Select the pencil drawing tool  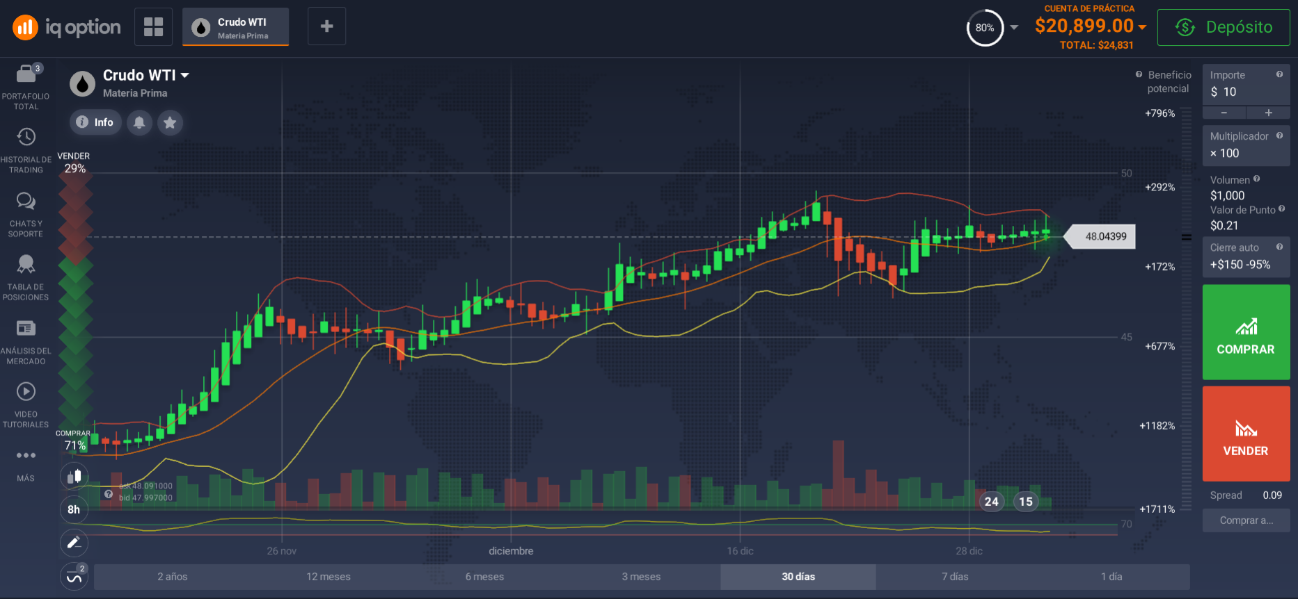pos(74,543)
